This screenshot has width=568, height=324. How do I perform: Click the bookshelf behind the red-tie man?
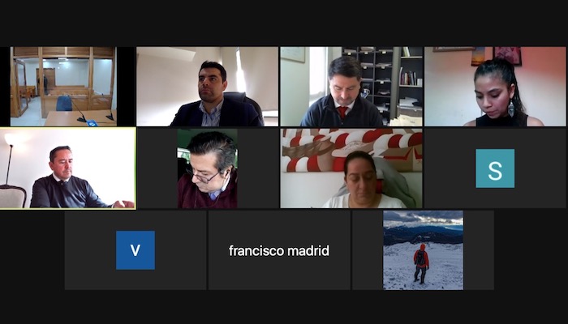coord(382,81)
